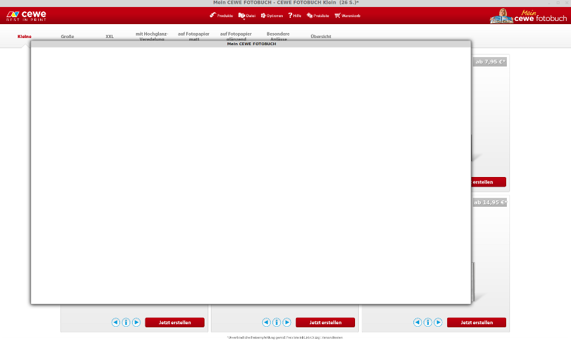Viewport: 571px width, 340px height.
Task: Click the Warenkorb cart icon
Action: 337,15
